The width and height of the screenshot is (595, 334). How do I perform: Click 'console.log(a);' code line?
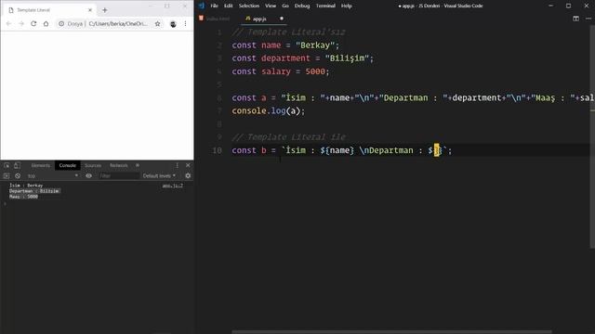tap(269, 111)
